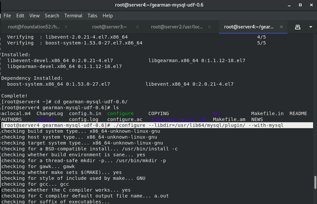This screenshot has width=317, height=204.
Task: Open the Help menu
Action: click(108, 16)
